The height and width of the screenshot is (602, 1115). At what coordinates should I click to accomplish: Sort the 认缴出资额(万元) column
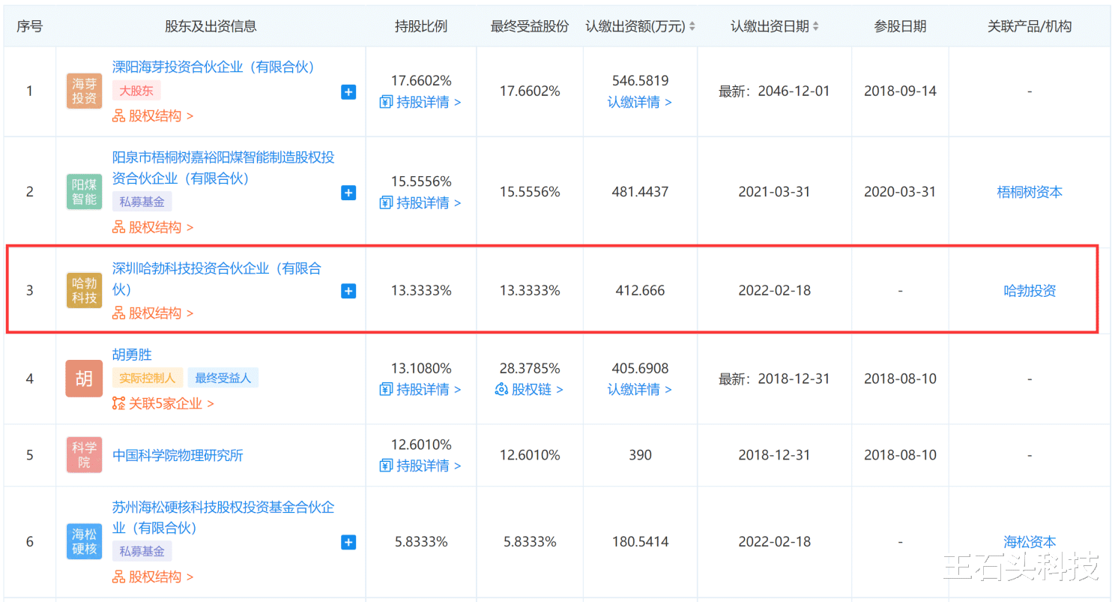(694, 25)
